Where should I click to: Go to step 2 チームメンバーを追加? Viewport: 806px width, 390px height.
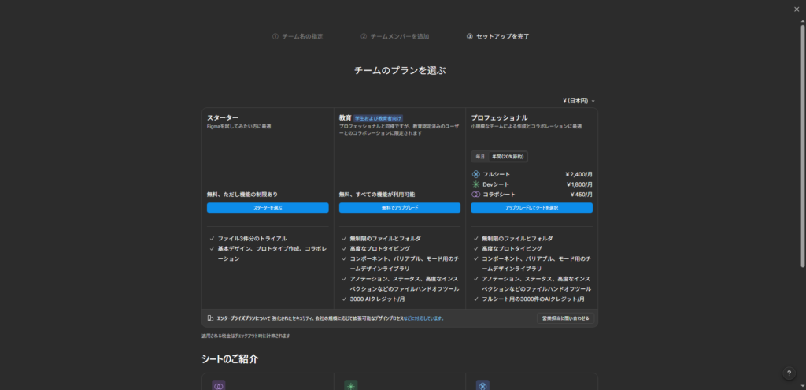click(x=395, y=36)
